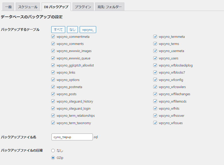This screenshot has width=224, height=165.
Task: Uncheck wpcyno_posts table
Action: pos(53,94)
